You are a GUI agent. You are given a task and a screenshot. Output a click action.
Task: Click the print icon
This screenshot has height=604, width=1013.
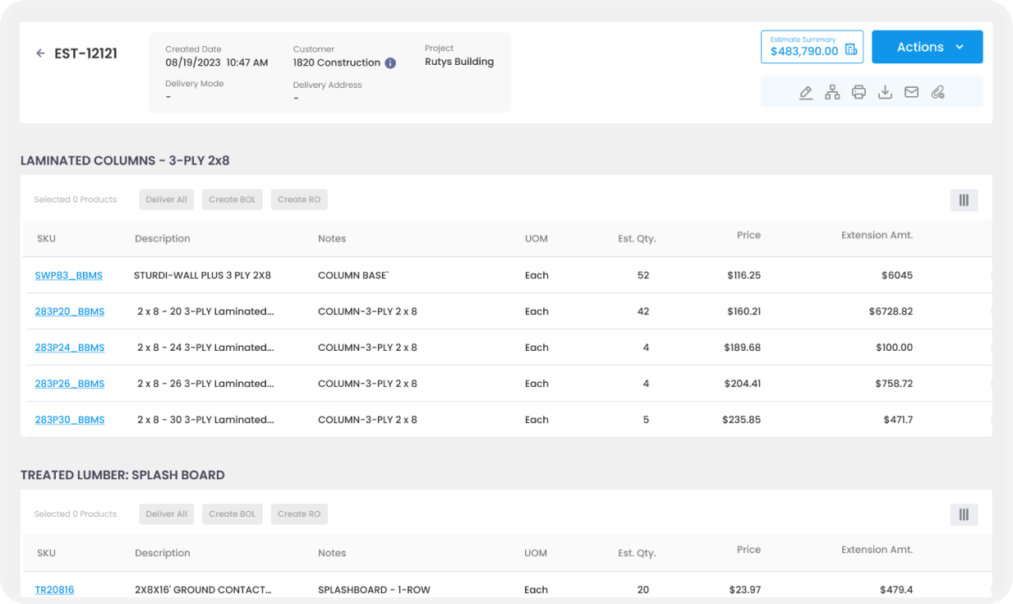pos(859,92)
